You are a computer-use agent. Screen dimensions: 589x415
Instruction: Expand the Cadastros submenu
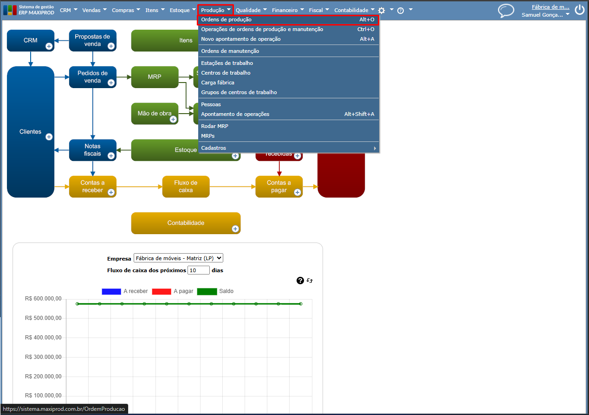point(289,148)
